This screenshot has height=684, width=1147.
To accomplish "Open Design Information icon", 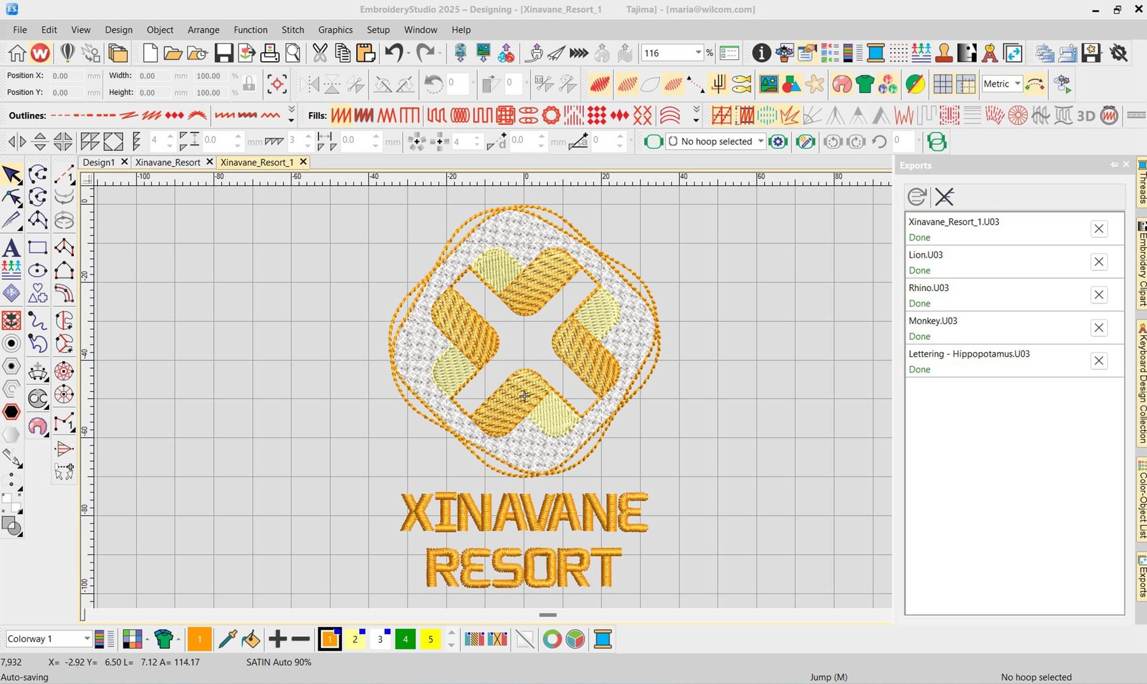I will pyautogui.click(x=761, y=53).
